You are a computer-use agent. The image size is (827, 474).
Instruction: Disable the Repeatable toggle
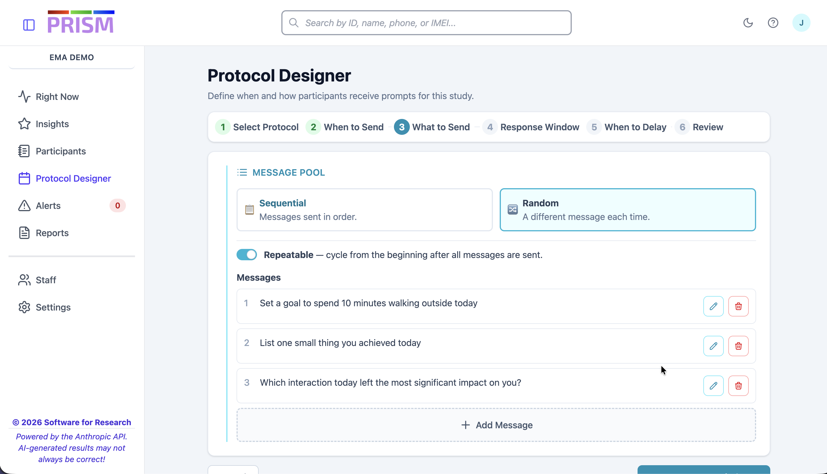click(247, 255)
